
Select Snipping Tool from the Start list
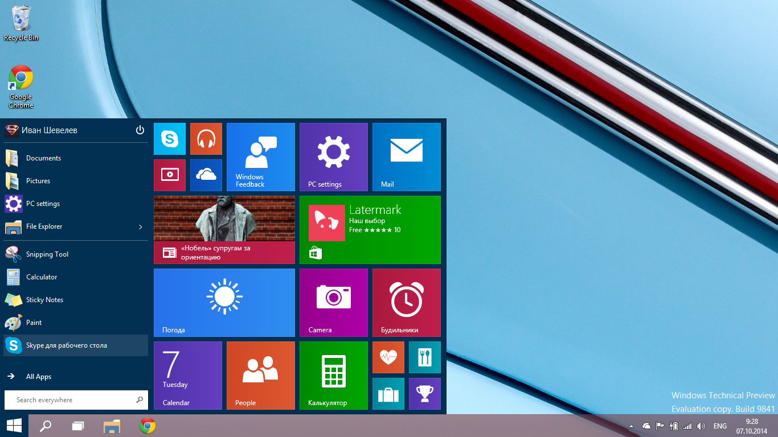click(x=47, y=254)
